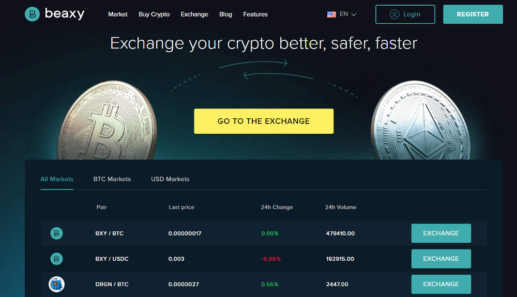
Task: Open the Features page
Action: pos(255,14)
